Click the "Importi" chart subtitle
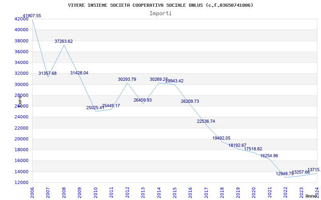 pos(160,13)
